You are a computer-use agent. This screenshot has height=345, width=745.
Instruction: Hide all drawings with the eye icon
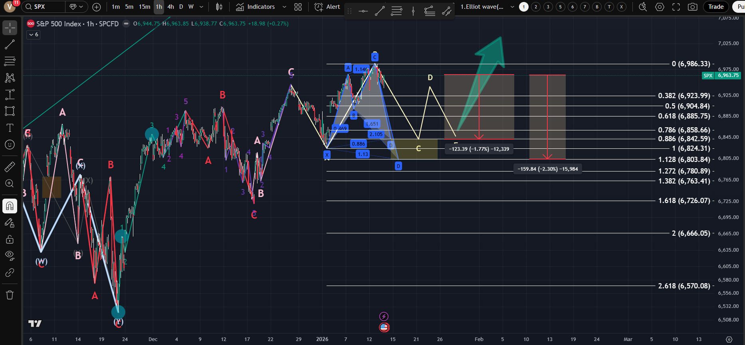pos(10,255)
